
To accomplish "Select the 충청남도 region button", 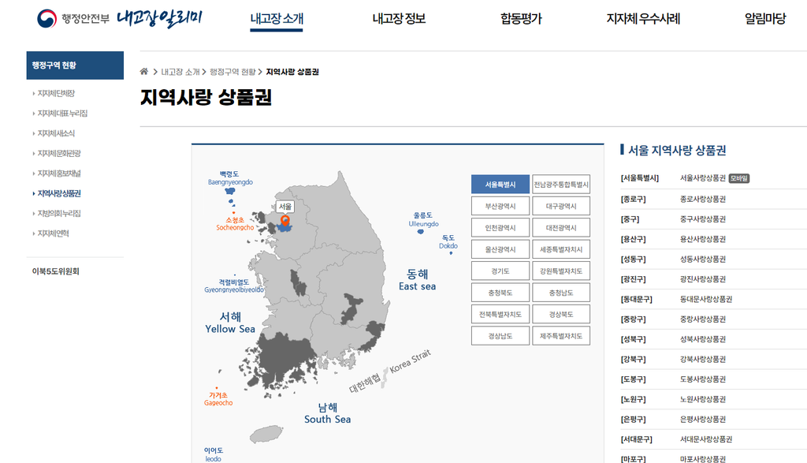I will tap(561, 293).
